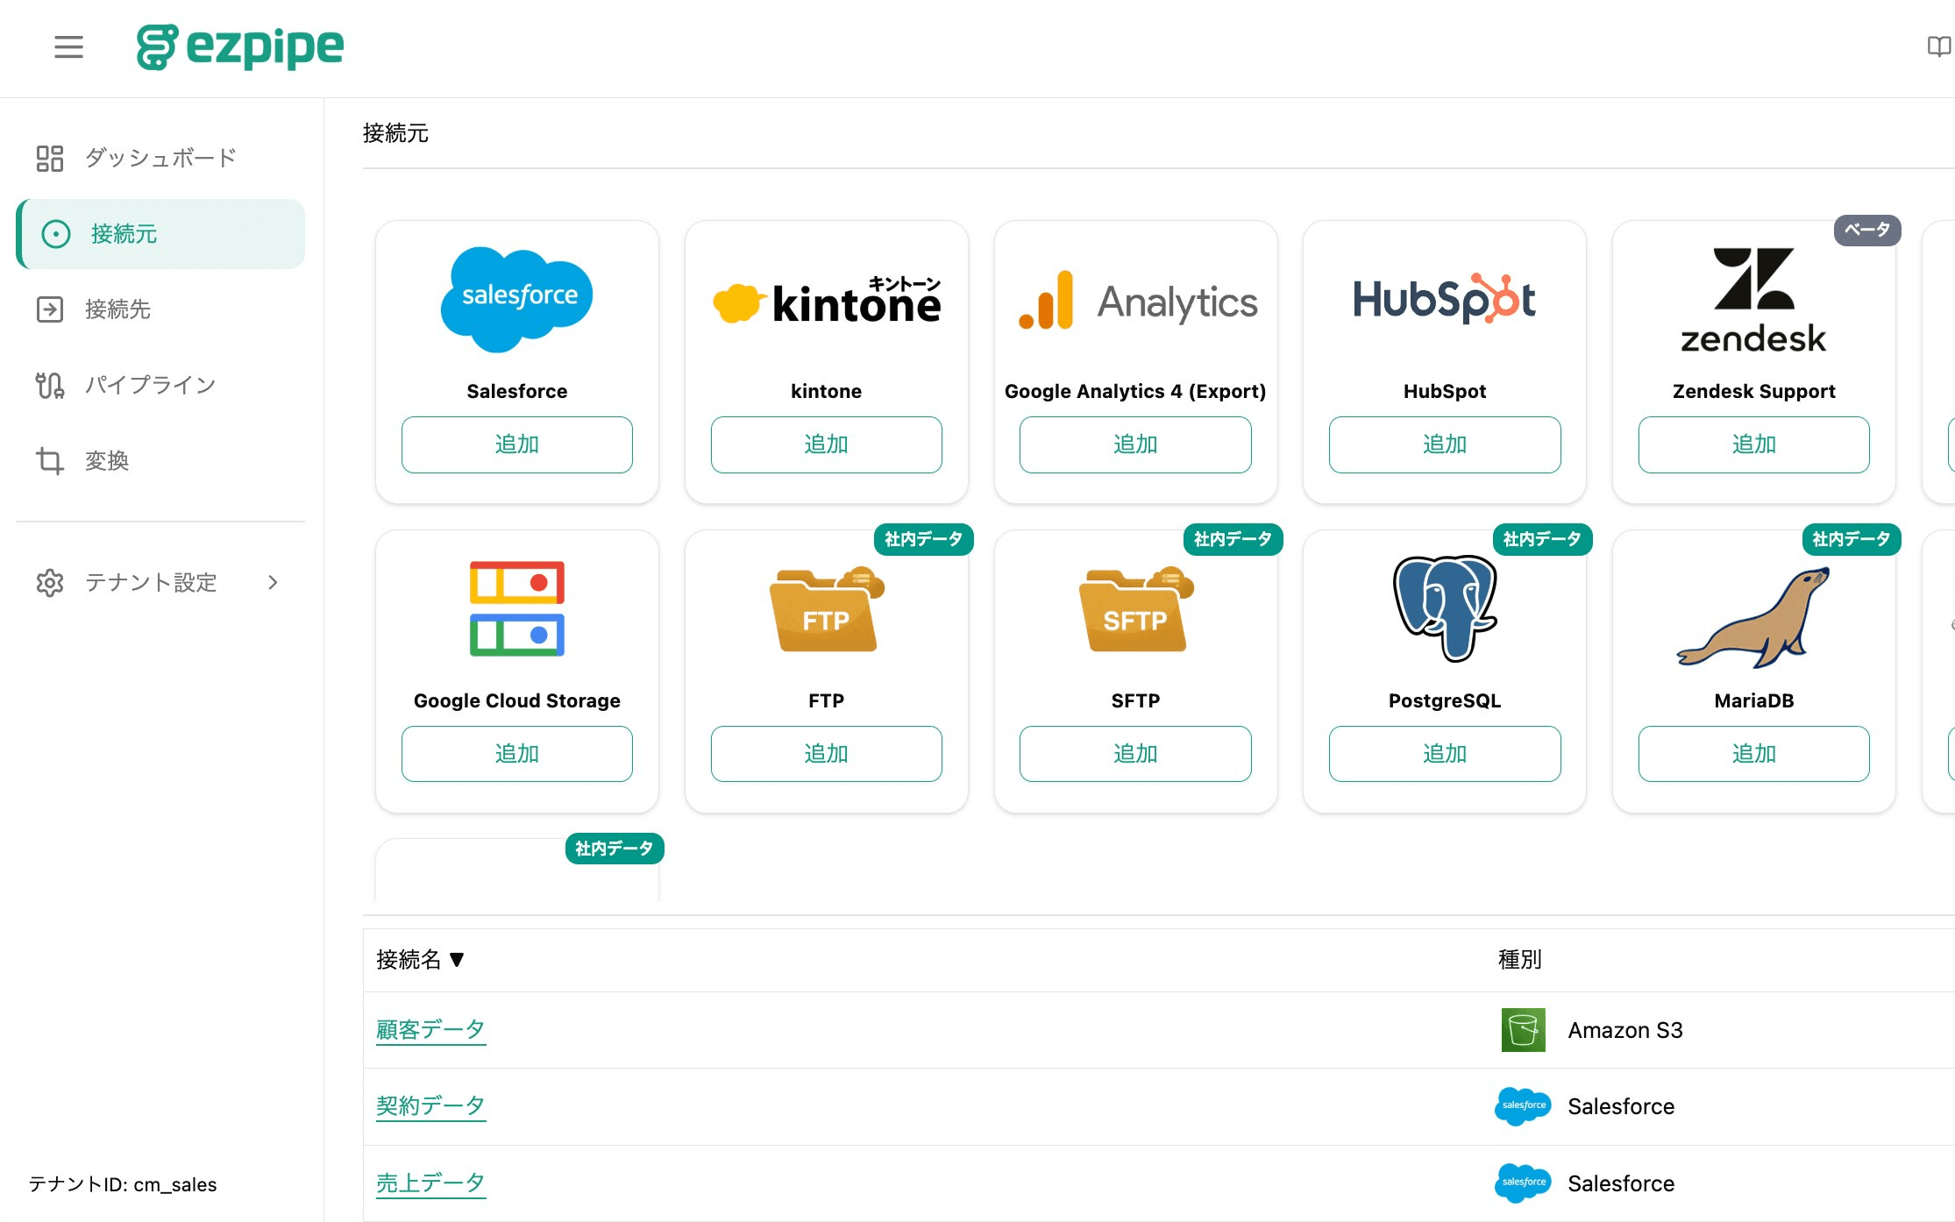Click 追加 under Zendesk Support

1754,444
